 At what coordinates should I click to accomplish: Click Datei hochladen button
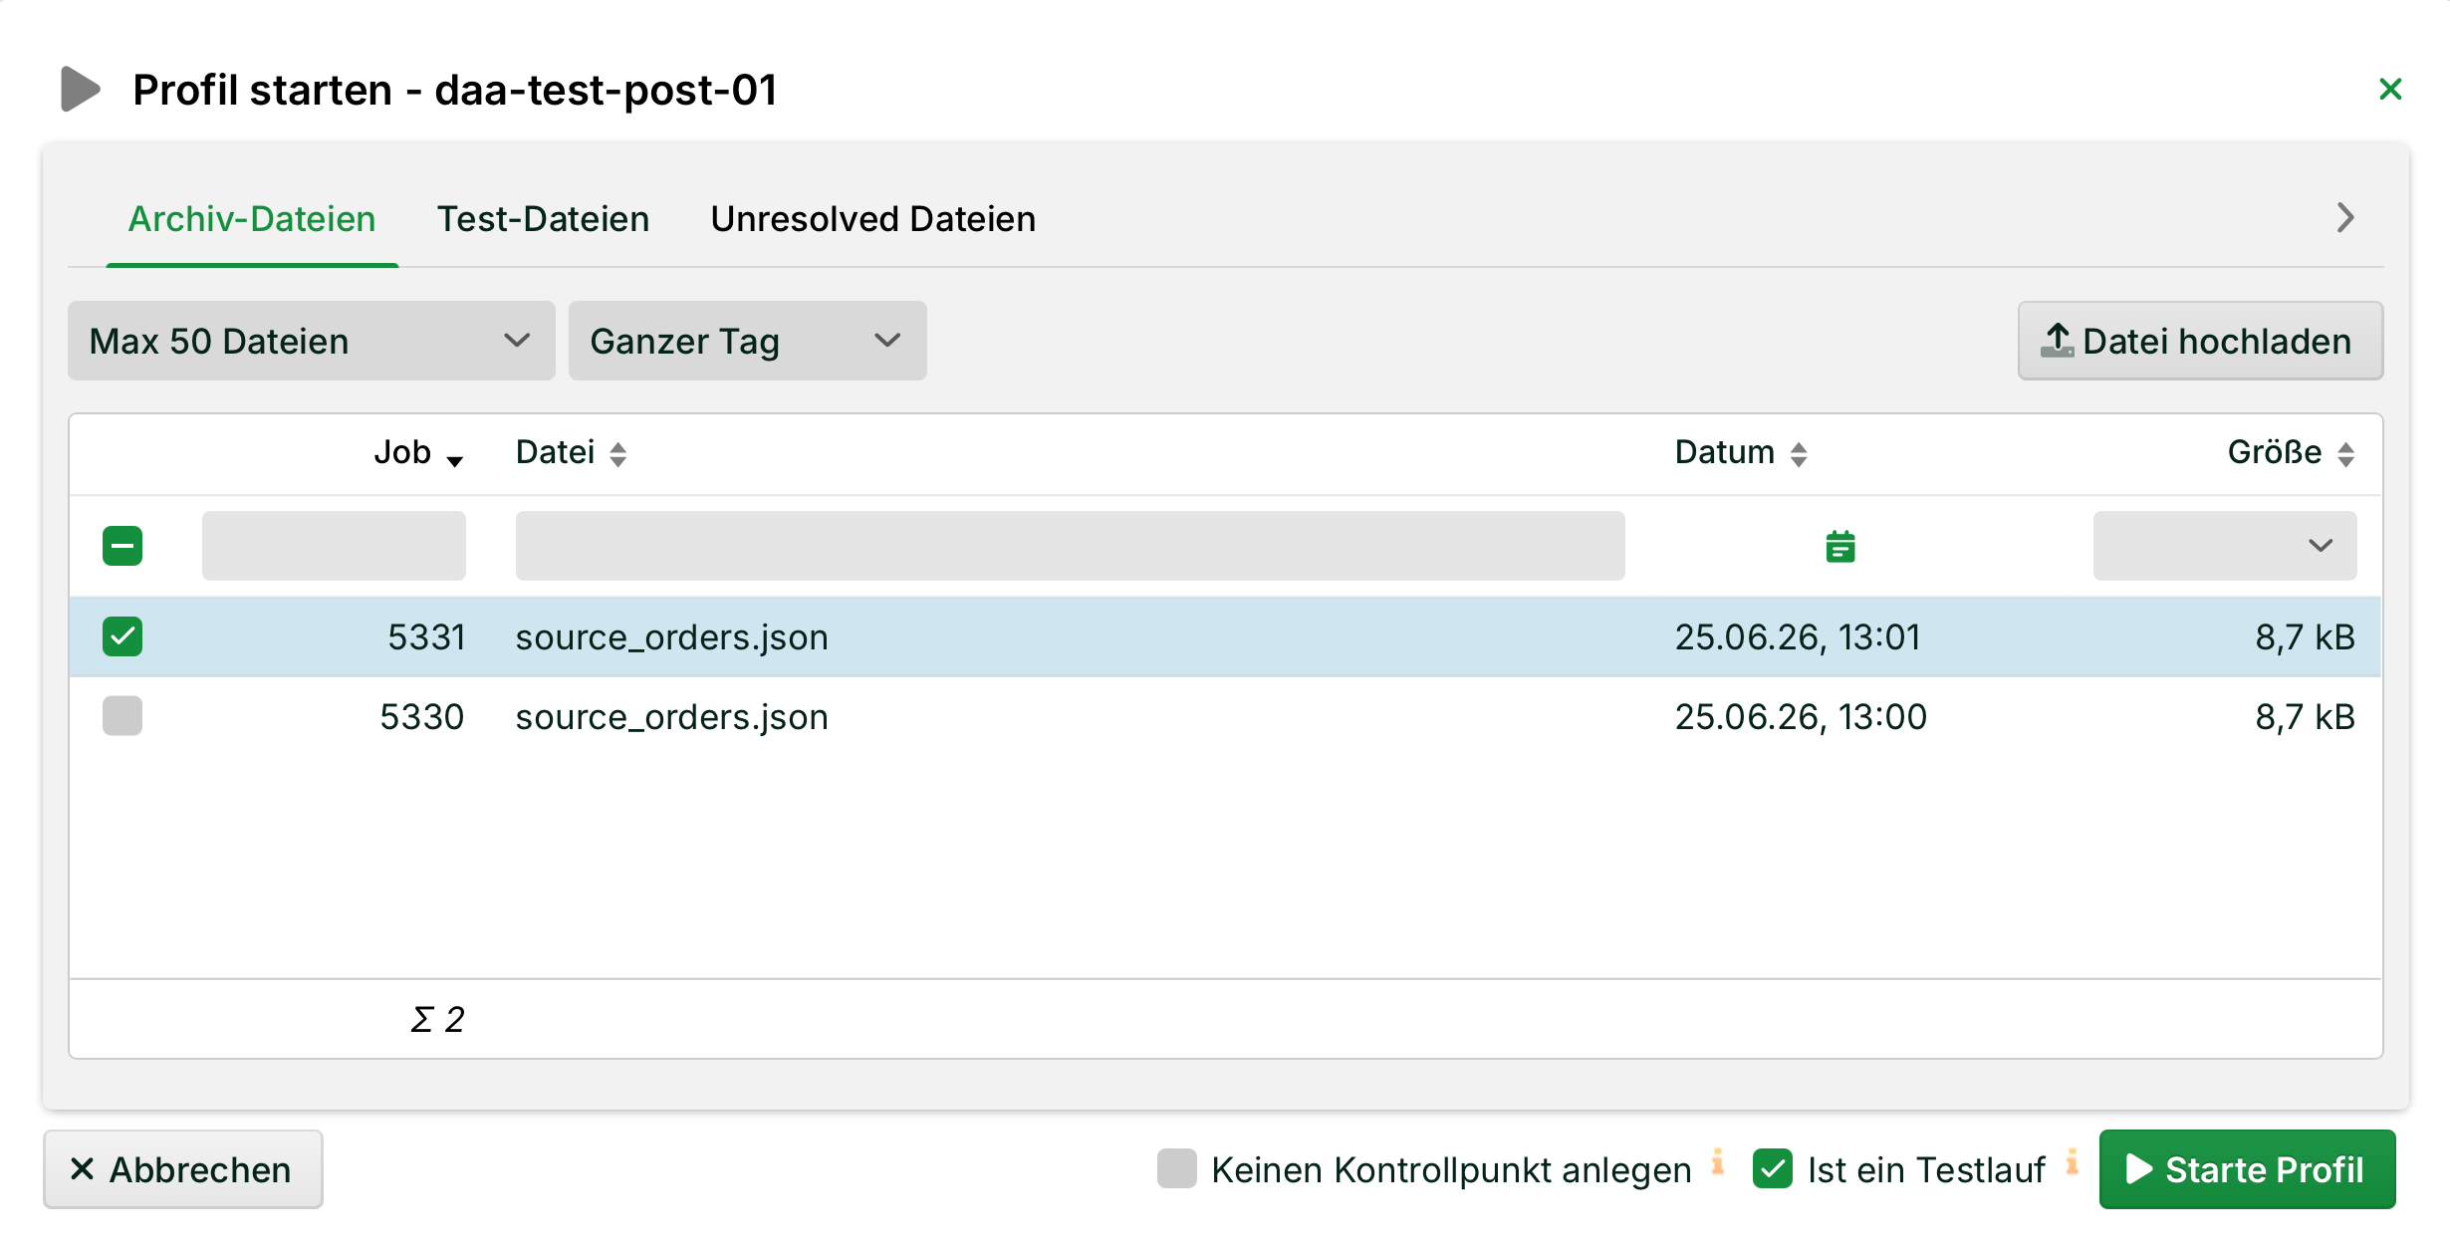(x=2200, y=341)
